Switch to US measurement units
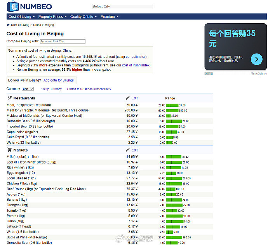 point(89,89)
